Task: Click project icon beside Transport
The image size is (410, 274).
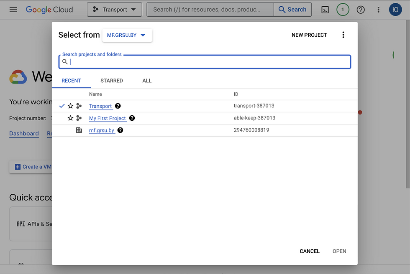Action: 79,106
